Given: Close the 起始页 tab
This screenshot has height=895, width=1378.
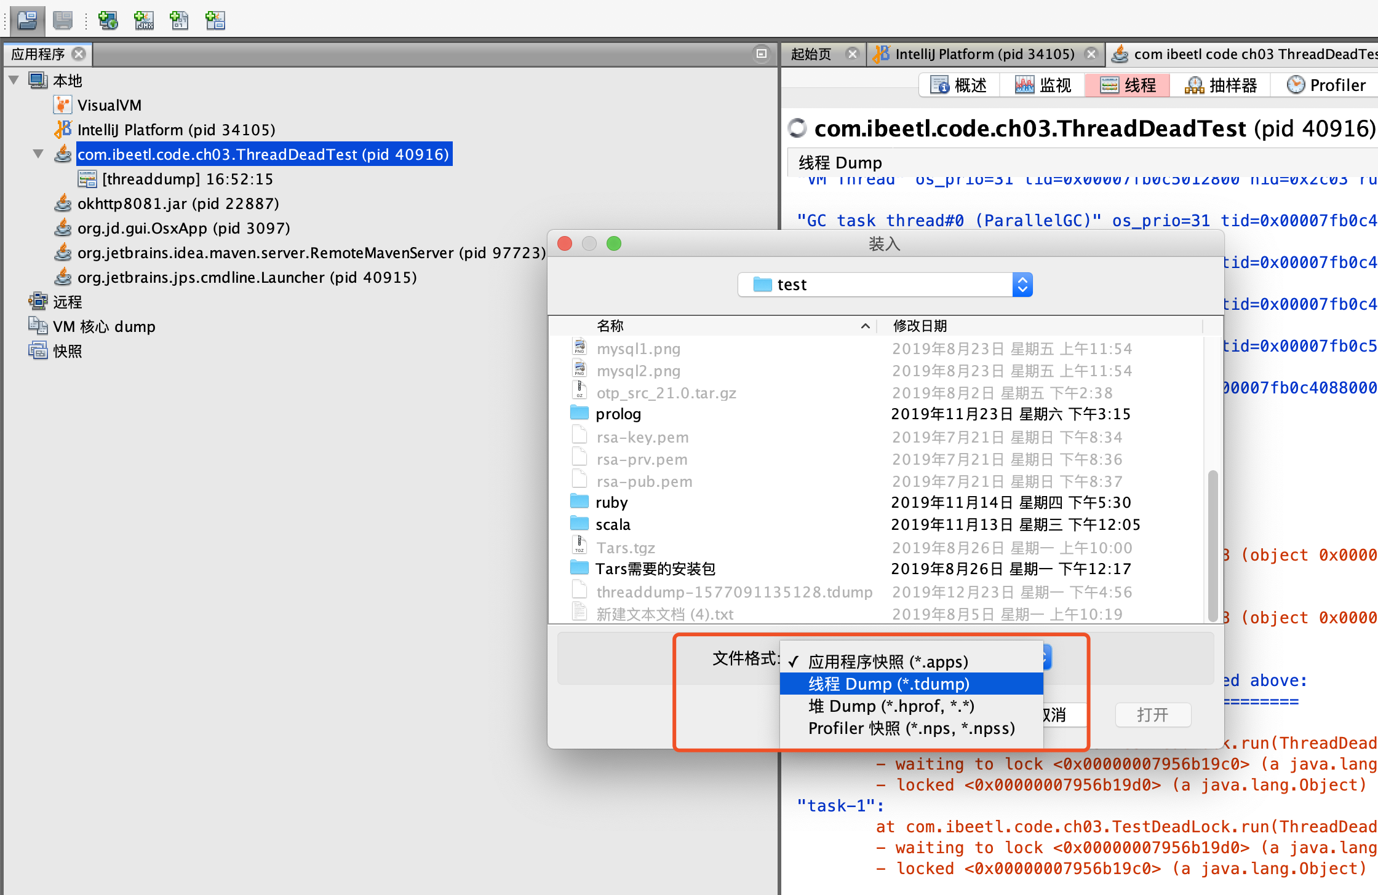Looking at the screenshot, I should tap(852, 54).
